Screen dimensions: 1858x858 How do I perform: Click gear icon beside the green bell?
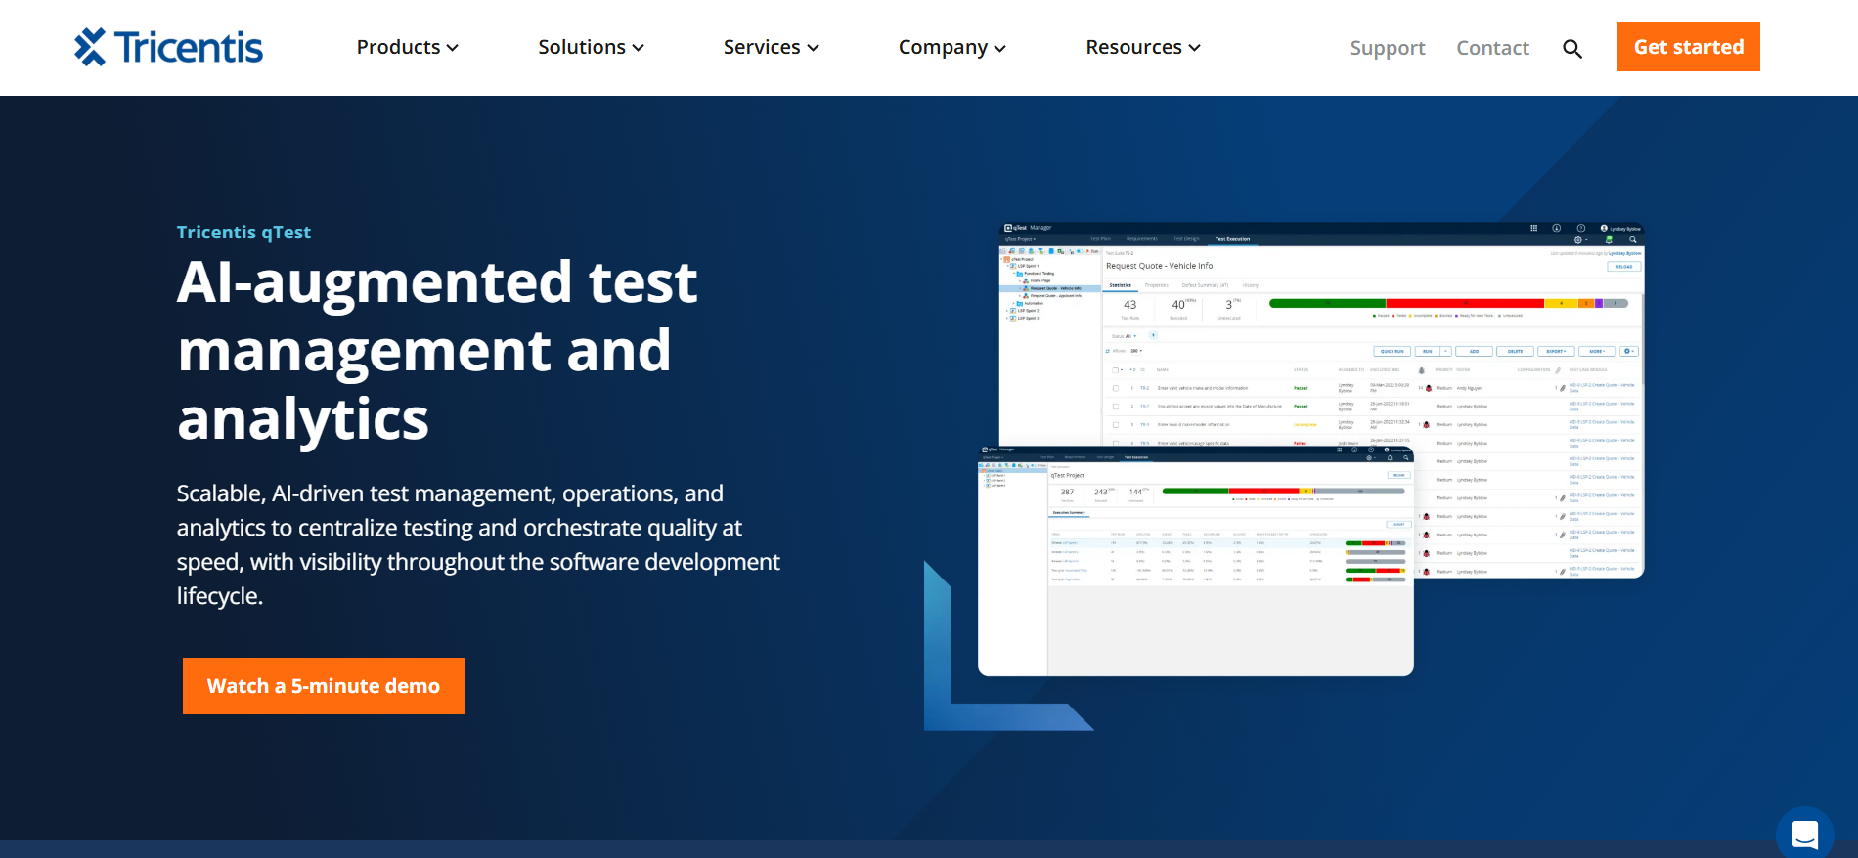point(1577,239)
